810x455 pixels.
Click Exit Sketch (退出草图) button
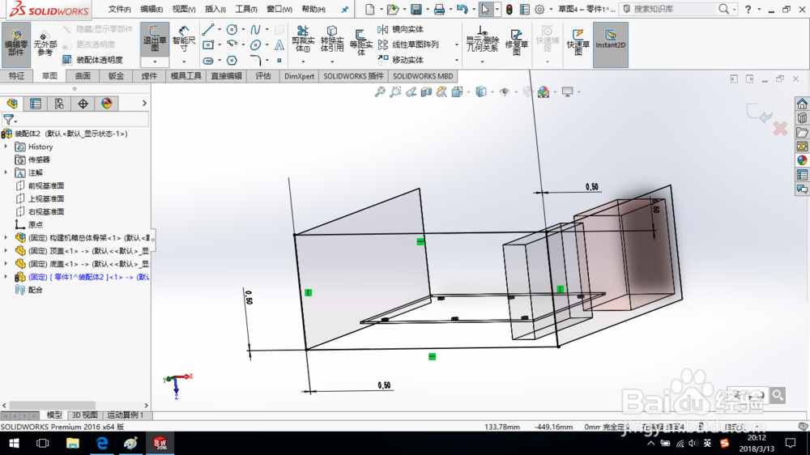coord(155,40)
